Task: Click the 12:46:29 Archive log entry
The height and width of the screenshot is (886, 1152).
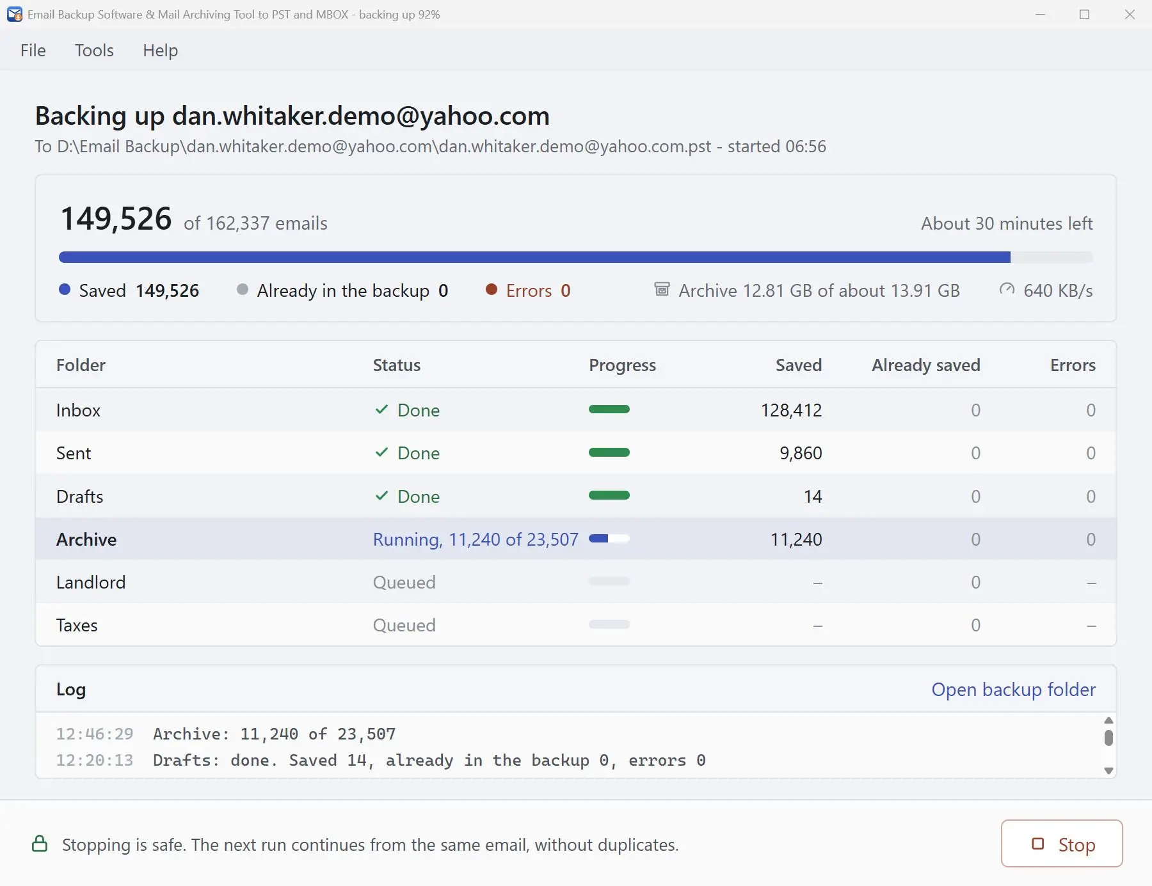Action: pyautogui.click(x=226, y=734)
